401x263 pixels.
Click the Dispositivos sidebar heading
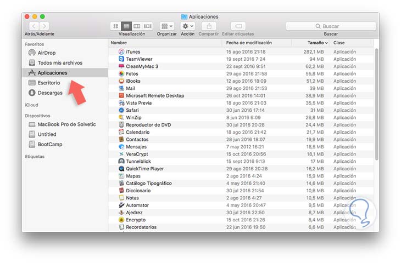(37, 116)
